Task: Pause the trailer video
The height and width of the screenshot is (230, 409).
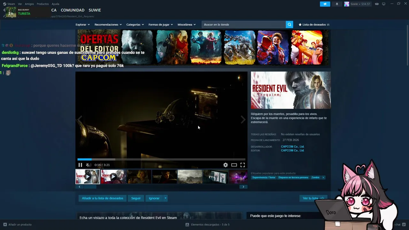Action: point(80,165)
